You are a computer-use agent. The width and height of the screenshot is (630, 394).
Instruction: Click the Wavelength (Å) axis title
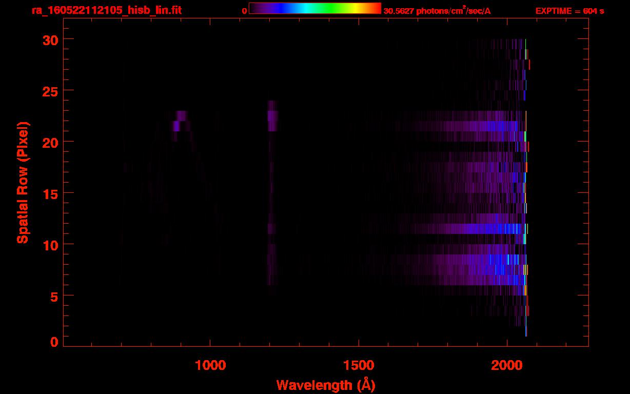(x=326, y=384)
